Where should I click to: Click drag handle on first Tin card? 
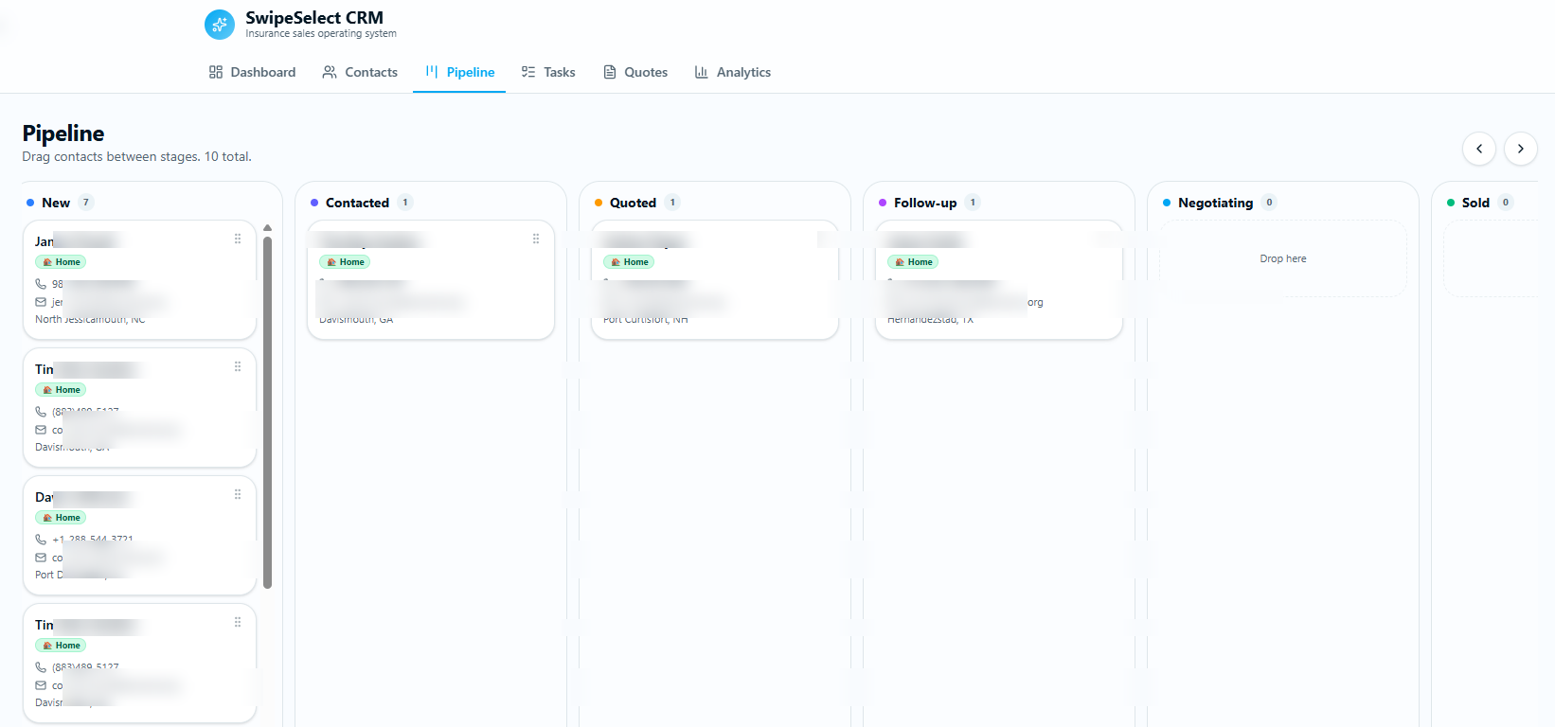coord(238,366)
